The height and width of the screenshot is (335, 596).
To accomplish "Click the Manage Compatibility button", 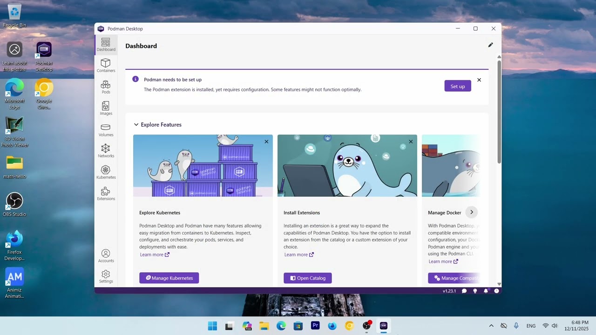I will [x=454, y=278].
